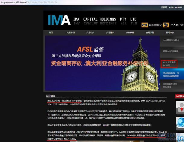Click the blue globe icon in the sidebar
Image resolution: width=184 pixels, height=142 pixels.
181,123
